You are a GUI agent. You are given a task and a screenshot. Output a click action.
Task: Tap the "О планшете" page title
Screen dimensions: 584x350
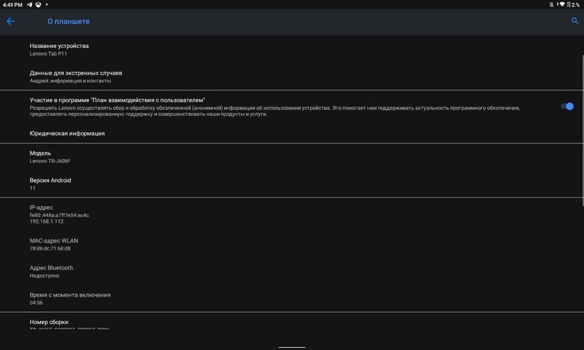[x=68, y=21]
